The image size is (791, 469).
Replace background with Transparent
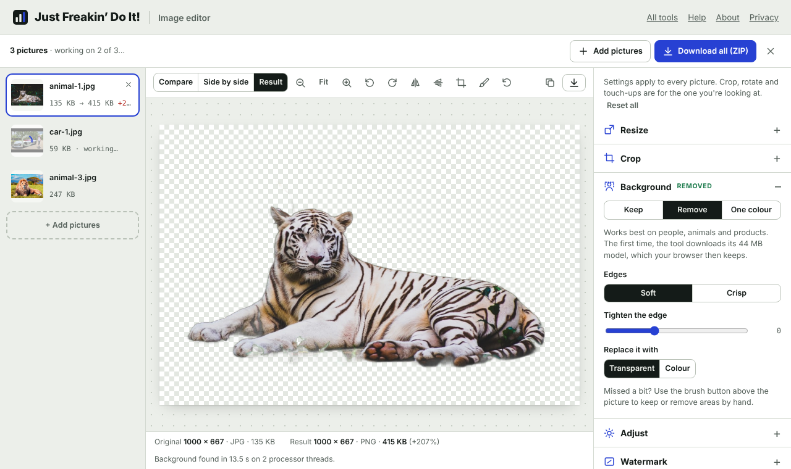(632, 368)
